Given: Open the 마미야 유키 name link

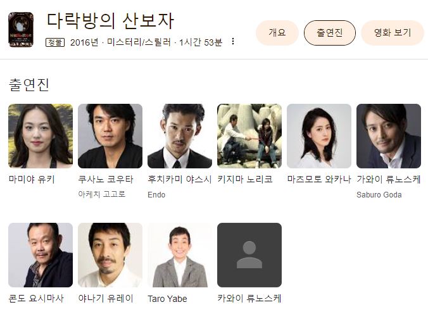Looking at the screenshot, I should tap(32, 179).
